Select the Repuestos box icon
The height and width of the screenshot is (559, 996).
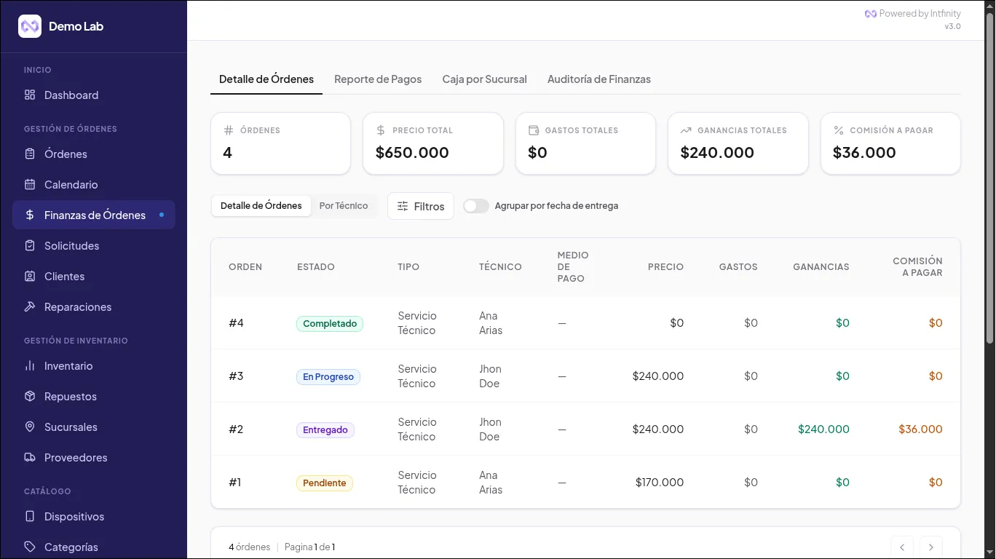point(30,397)
